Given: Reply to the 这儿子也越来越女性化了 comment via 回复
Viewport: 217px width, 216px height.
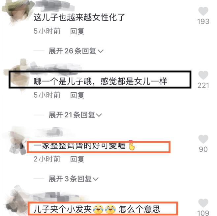Looking at the screenshot, I should pyautogui.click(x=77, y=31).
